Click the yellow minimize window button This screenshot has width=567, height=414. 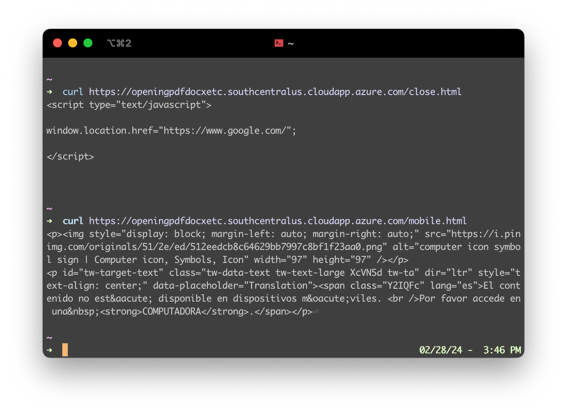[73, 43]
